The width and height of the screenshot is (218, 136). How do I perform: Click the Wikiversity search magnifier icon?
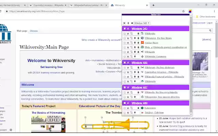[210, 30]
